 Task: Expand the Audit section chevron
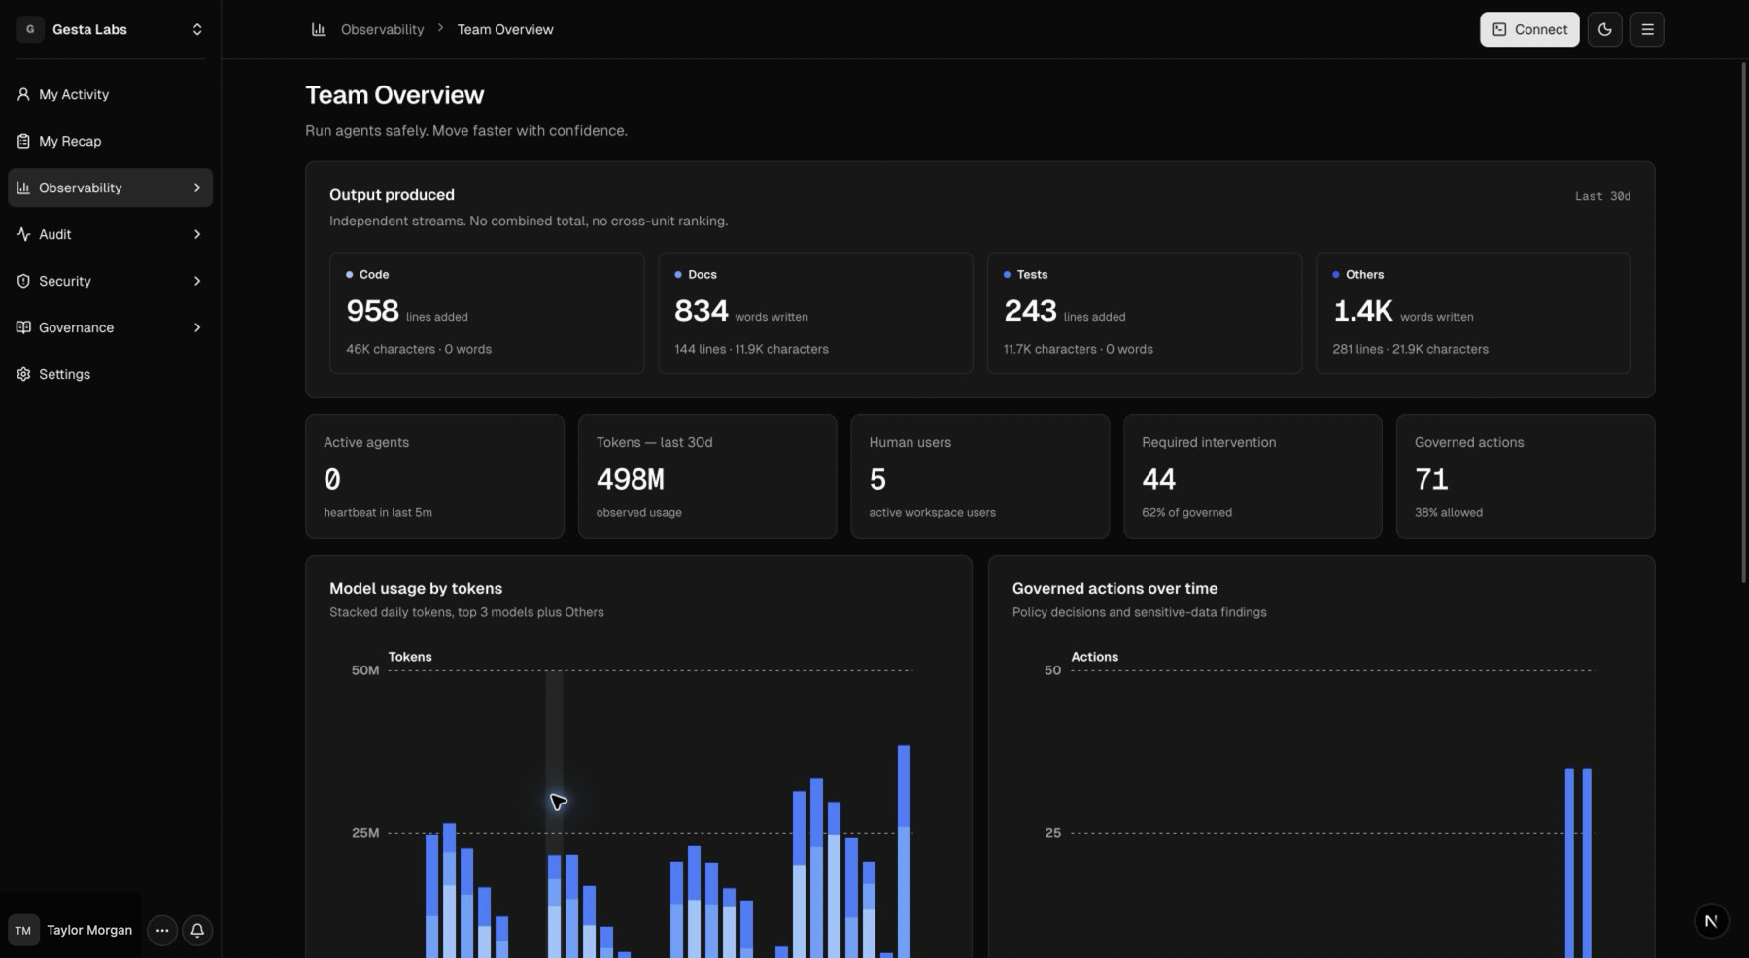[197, 234]
